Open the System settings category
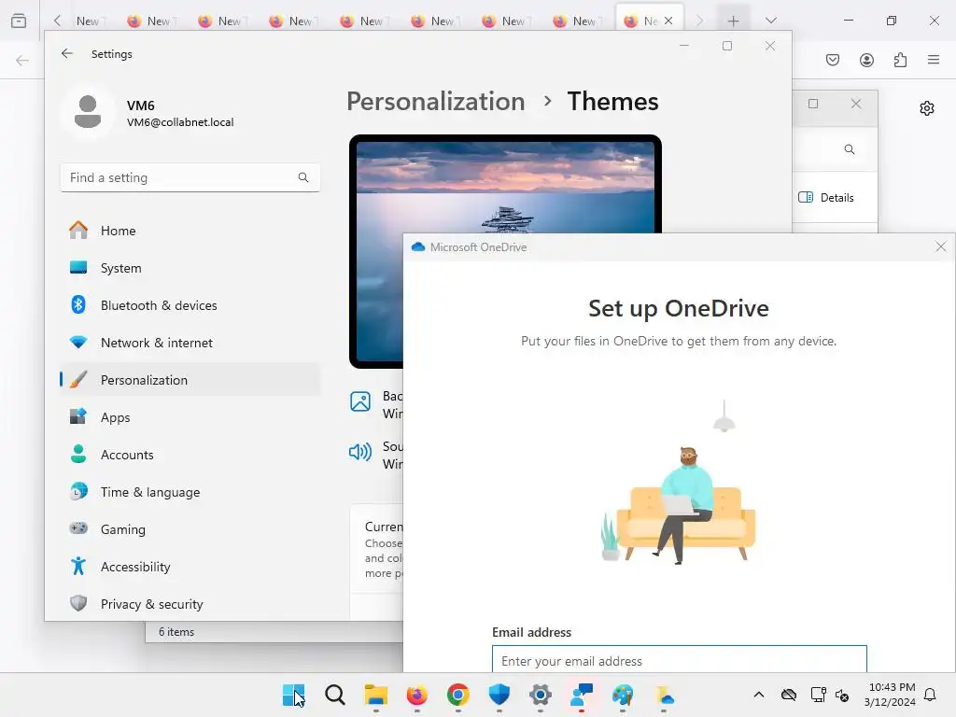This screenshot has height=717, width=956. coord(190,268)
